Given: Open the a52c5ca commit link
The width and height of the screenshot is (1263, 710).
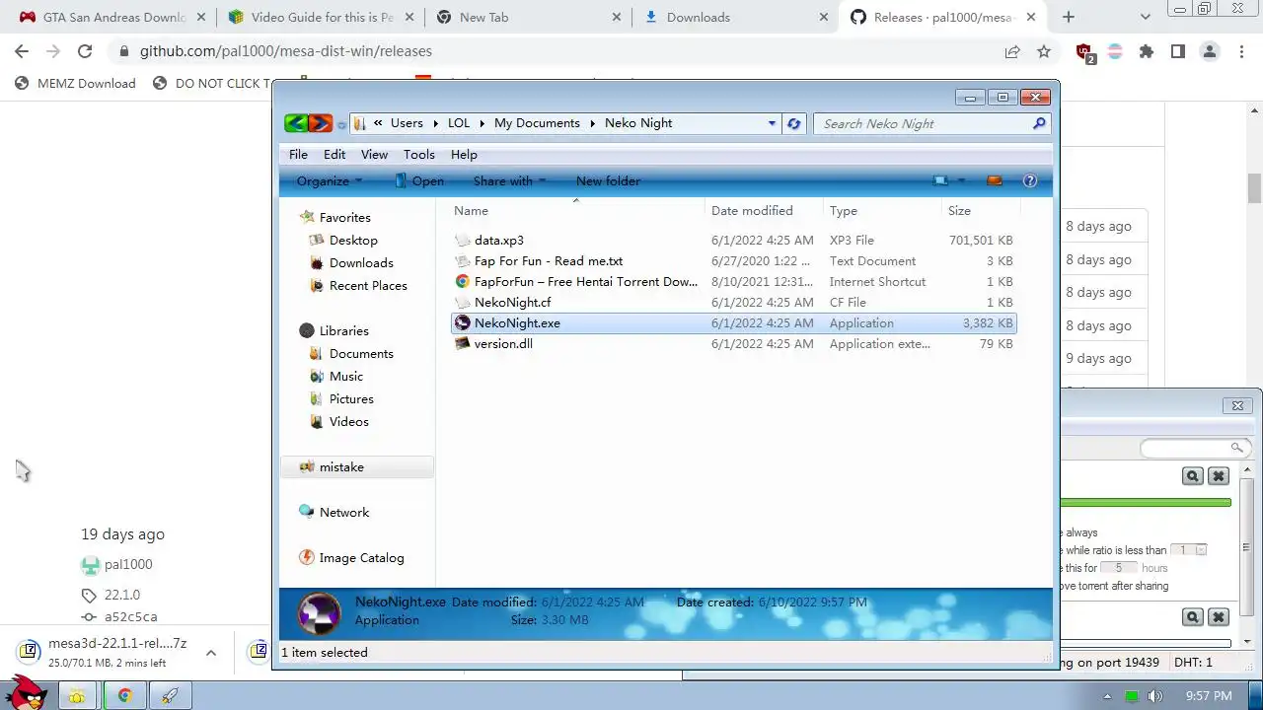Looking at the screenshot, I should (x=130, y=616).
